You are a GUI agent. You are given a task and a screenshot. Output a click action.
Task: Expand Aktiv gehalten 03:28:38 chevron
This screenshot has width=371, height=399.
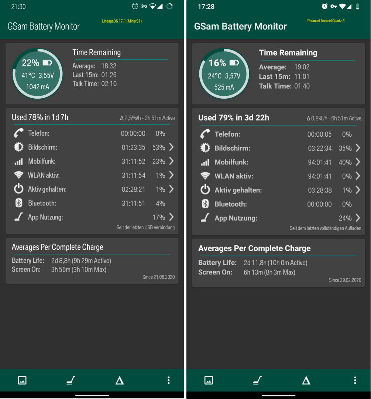358,190
